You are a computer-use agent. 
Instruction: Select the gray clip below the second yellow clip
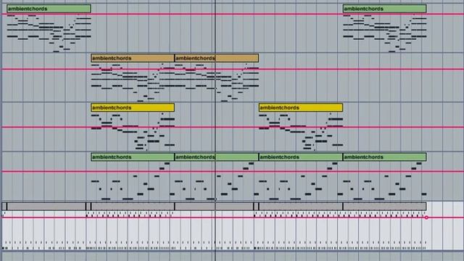pyautogui.click(x=301, y=206)
